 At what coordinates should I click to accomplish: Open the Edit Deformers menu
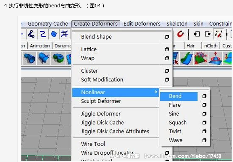[142, 24]
